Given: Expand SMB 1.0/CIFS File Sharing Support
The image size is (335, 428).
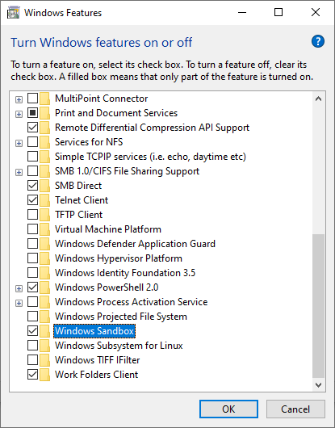Looking at the screenshot, I should pyautogui.click(x=19, y=173).
